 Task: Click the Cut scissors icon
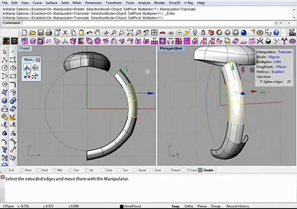65,33
